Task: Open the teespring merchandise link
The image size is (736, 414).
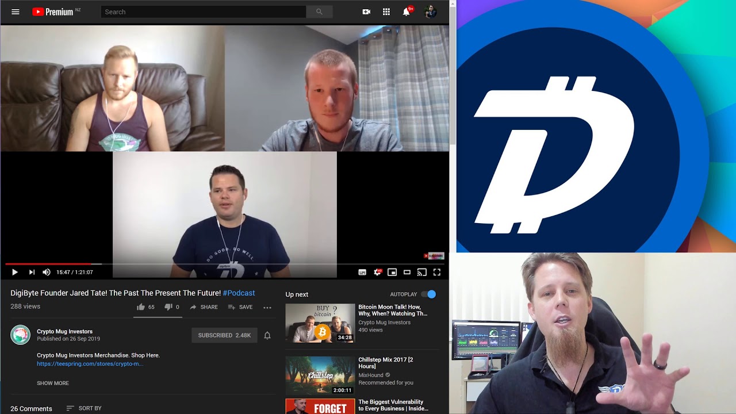Action: 90,363
